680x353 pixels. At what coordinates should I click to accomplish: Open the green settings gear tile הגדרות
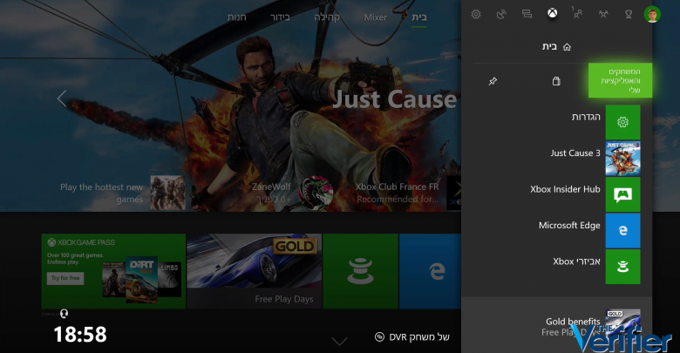(622, 122)
